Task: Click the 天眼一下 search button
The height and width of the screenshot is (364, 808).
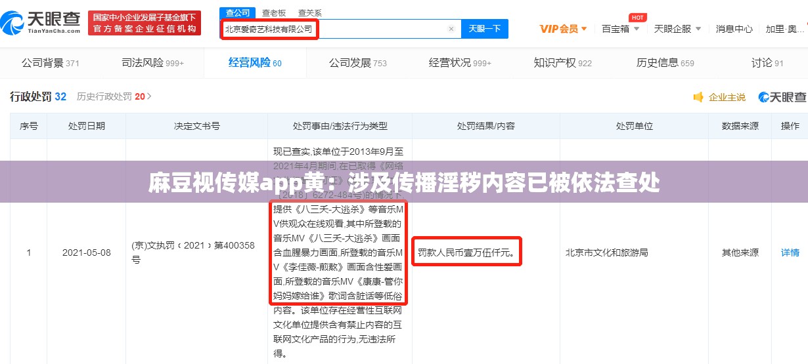Action: (x=485, y=29)
